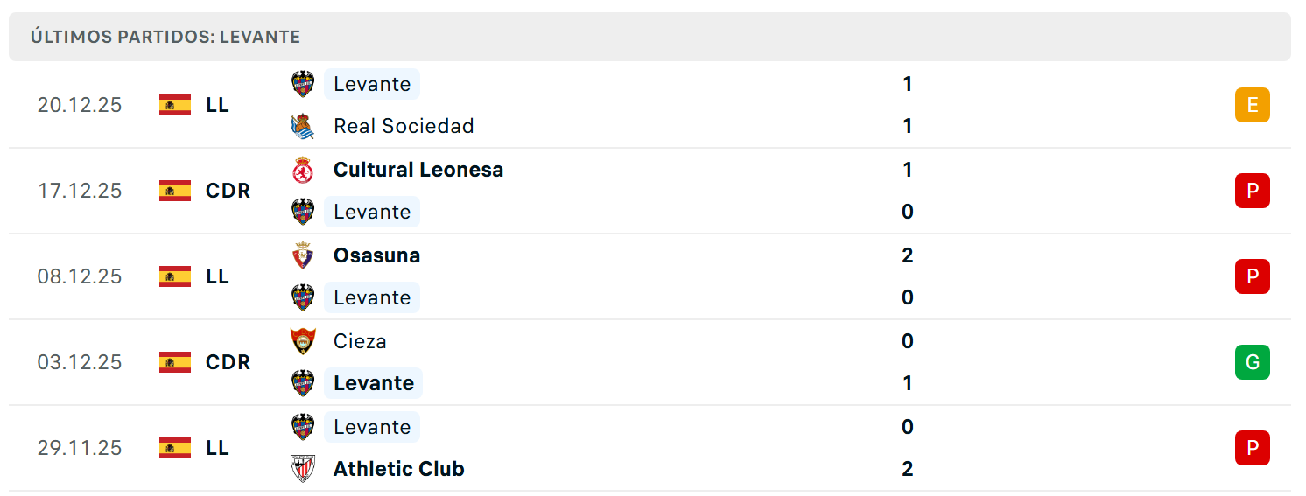Click red P badge for Osasuna match
The image size is (1306, 496).
(1253, 276)
